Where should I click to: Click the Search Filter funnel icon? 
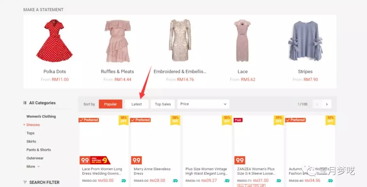point(25,182)
